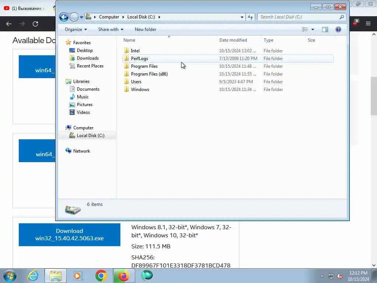
Task: Launch Google Chrome from the taskbar
Action: (101, 276)
